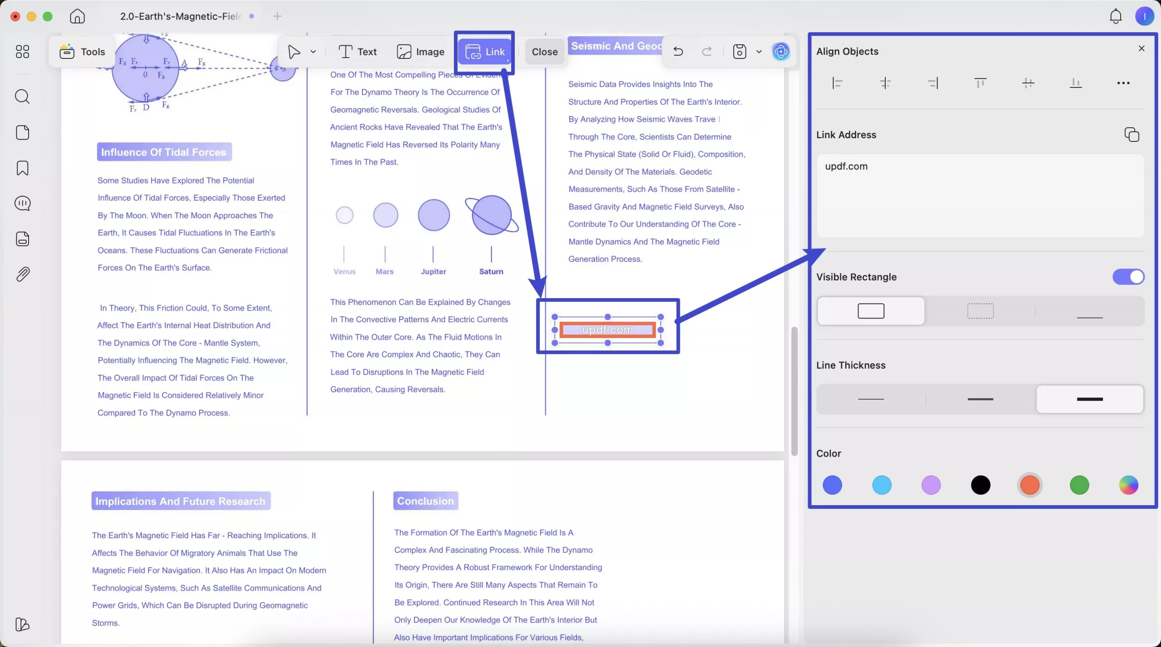Image resolution: width=1161 pixels, height=647 pixels.
Task: Choose the thickest line thickness option
Action: point(1089,399)
